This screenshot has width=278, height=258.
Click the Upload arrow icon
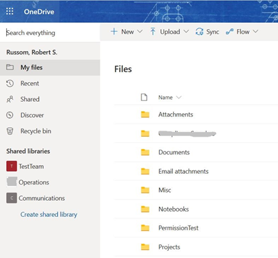[x=153, y=32]
